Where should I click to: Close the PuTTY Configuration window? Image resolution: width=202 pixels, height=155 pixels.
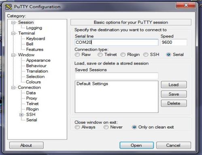(x=186, y=5)
